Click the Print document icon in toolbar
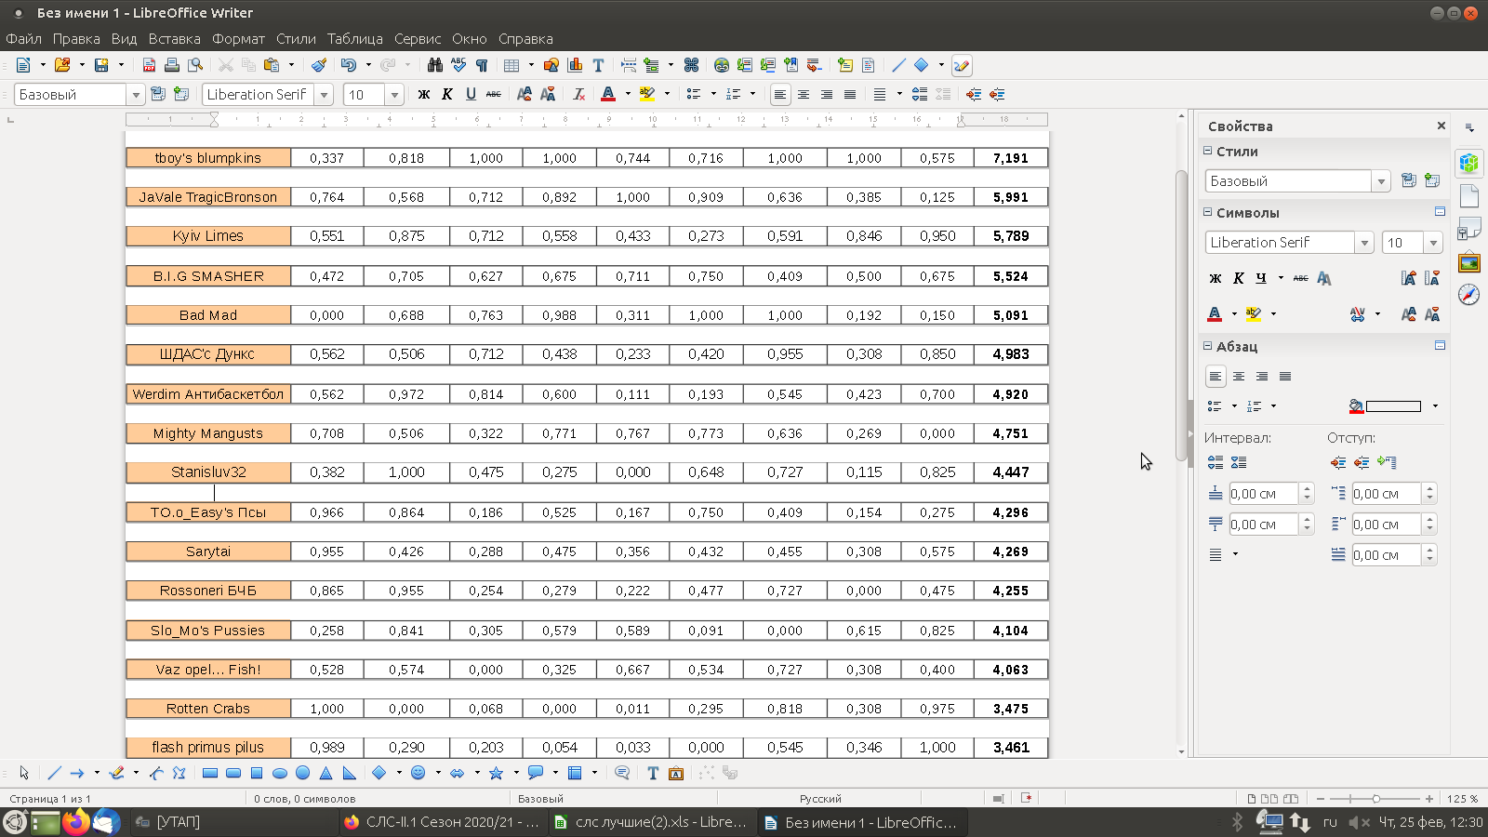The width and height of the screenshot is (1488, 837). (x=172, y=65)
